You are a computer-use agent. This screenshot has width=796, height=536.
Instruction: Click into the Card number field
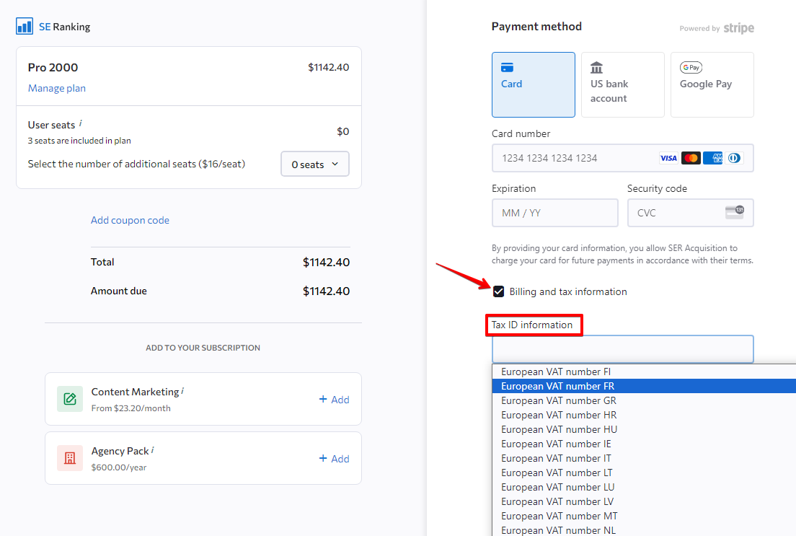pyautogui.click(x=573, y=158)
